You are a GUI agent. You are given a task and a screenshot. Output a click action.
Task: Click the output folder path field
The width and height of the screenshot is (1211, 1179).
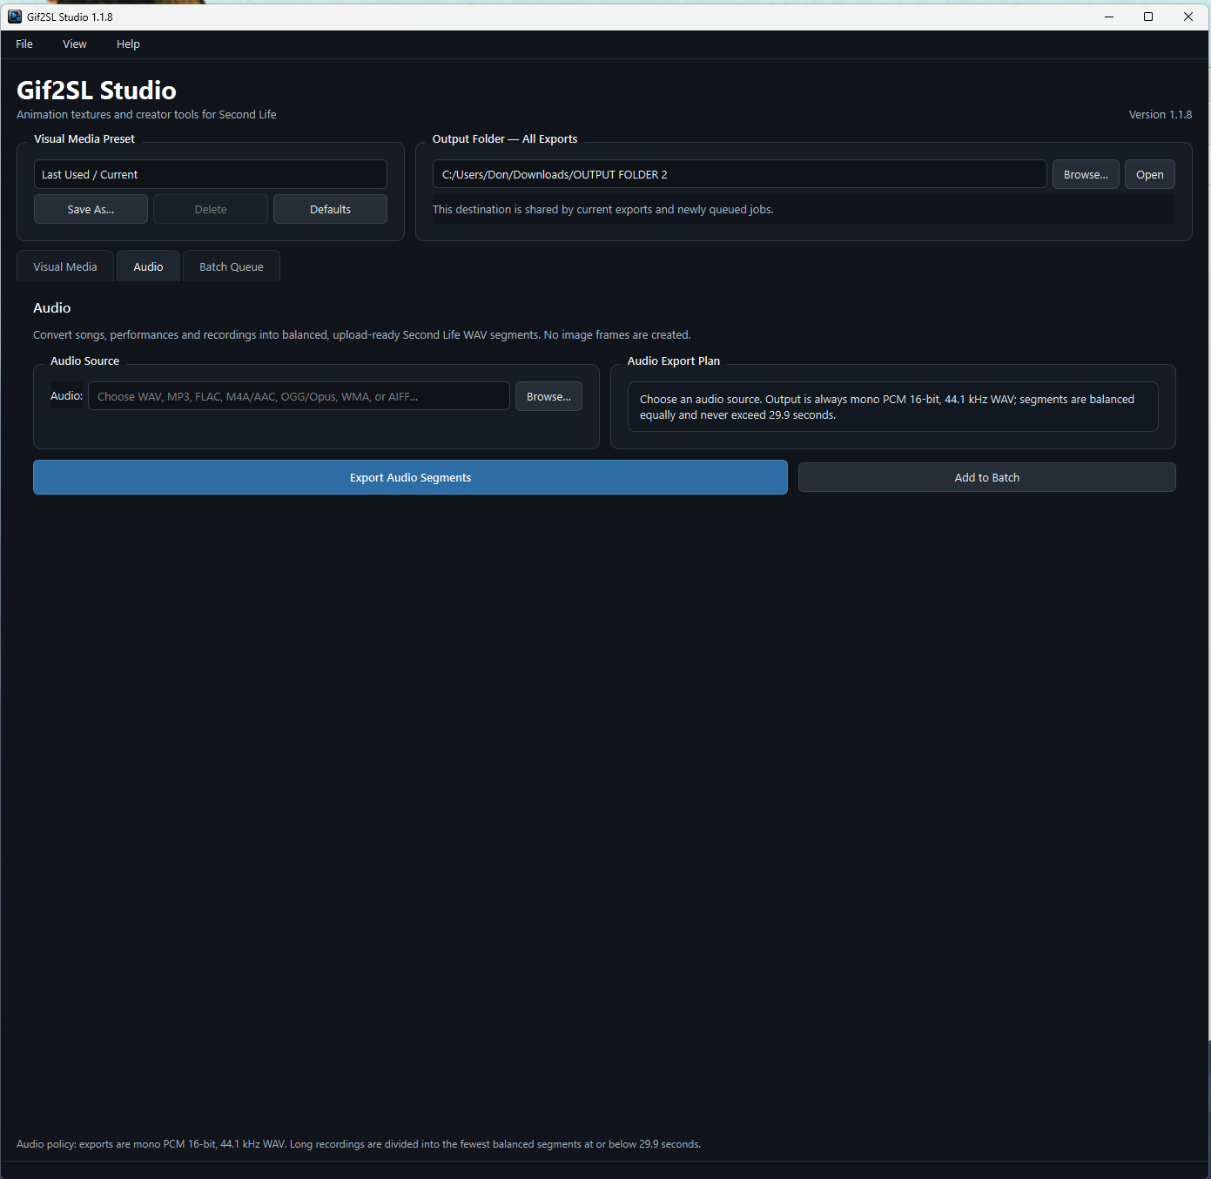[739, 174]
